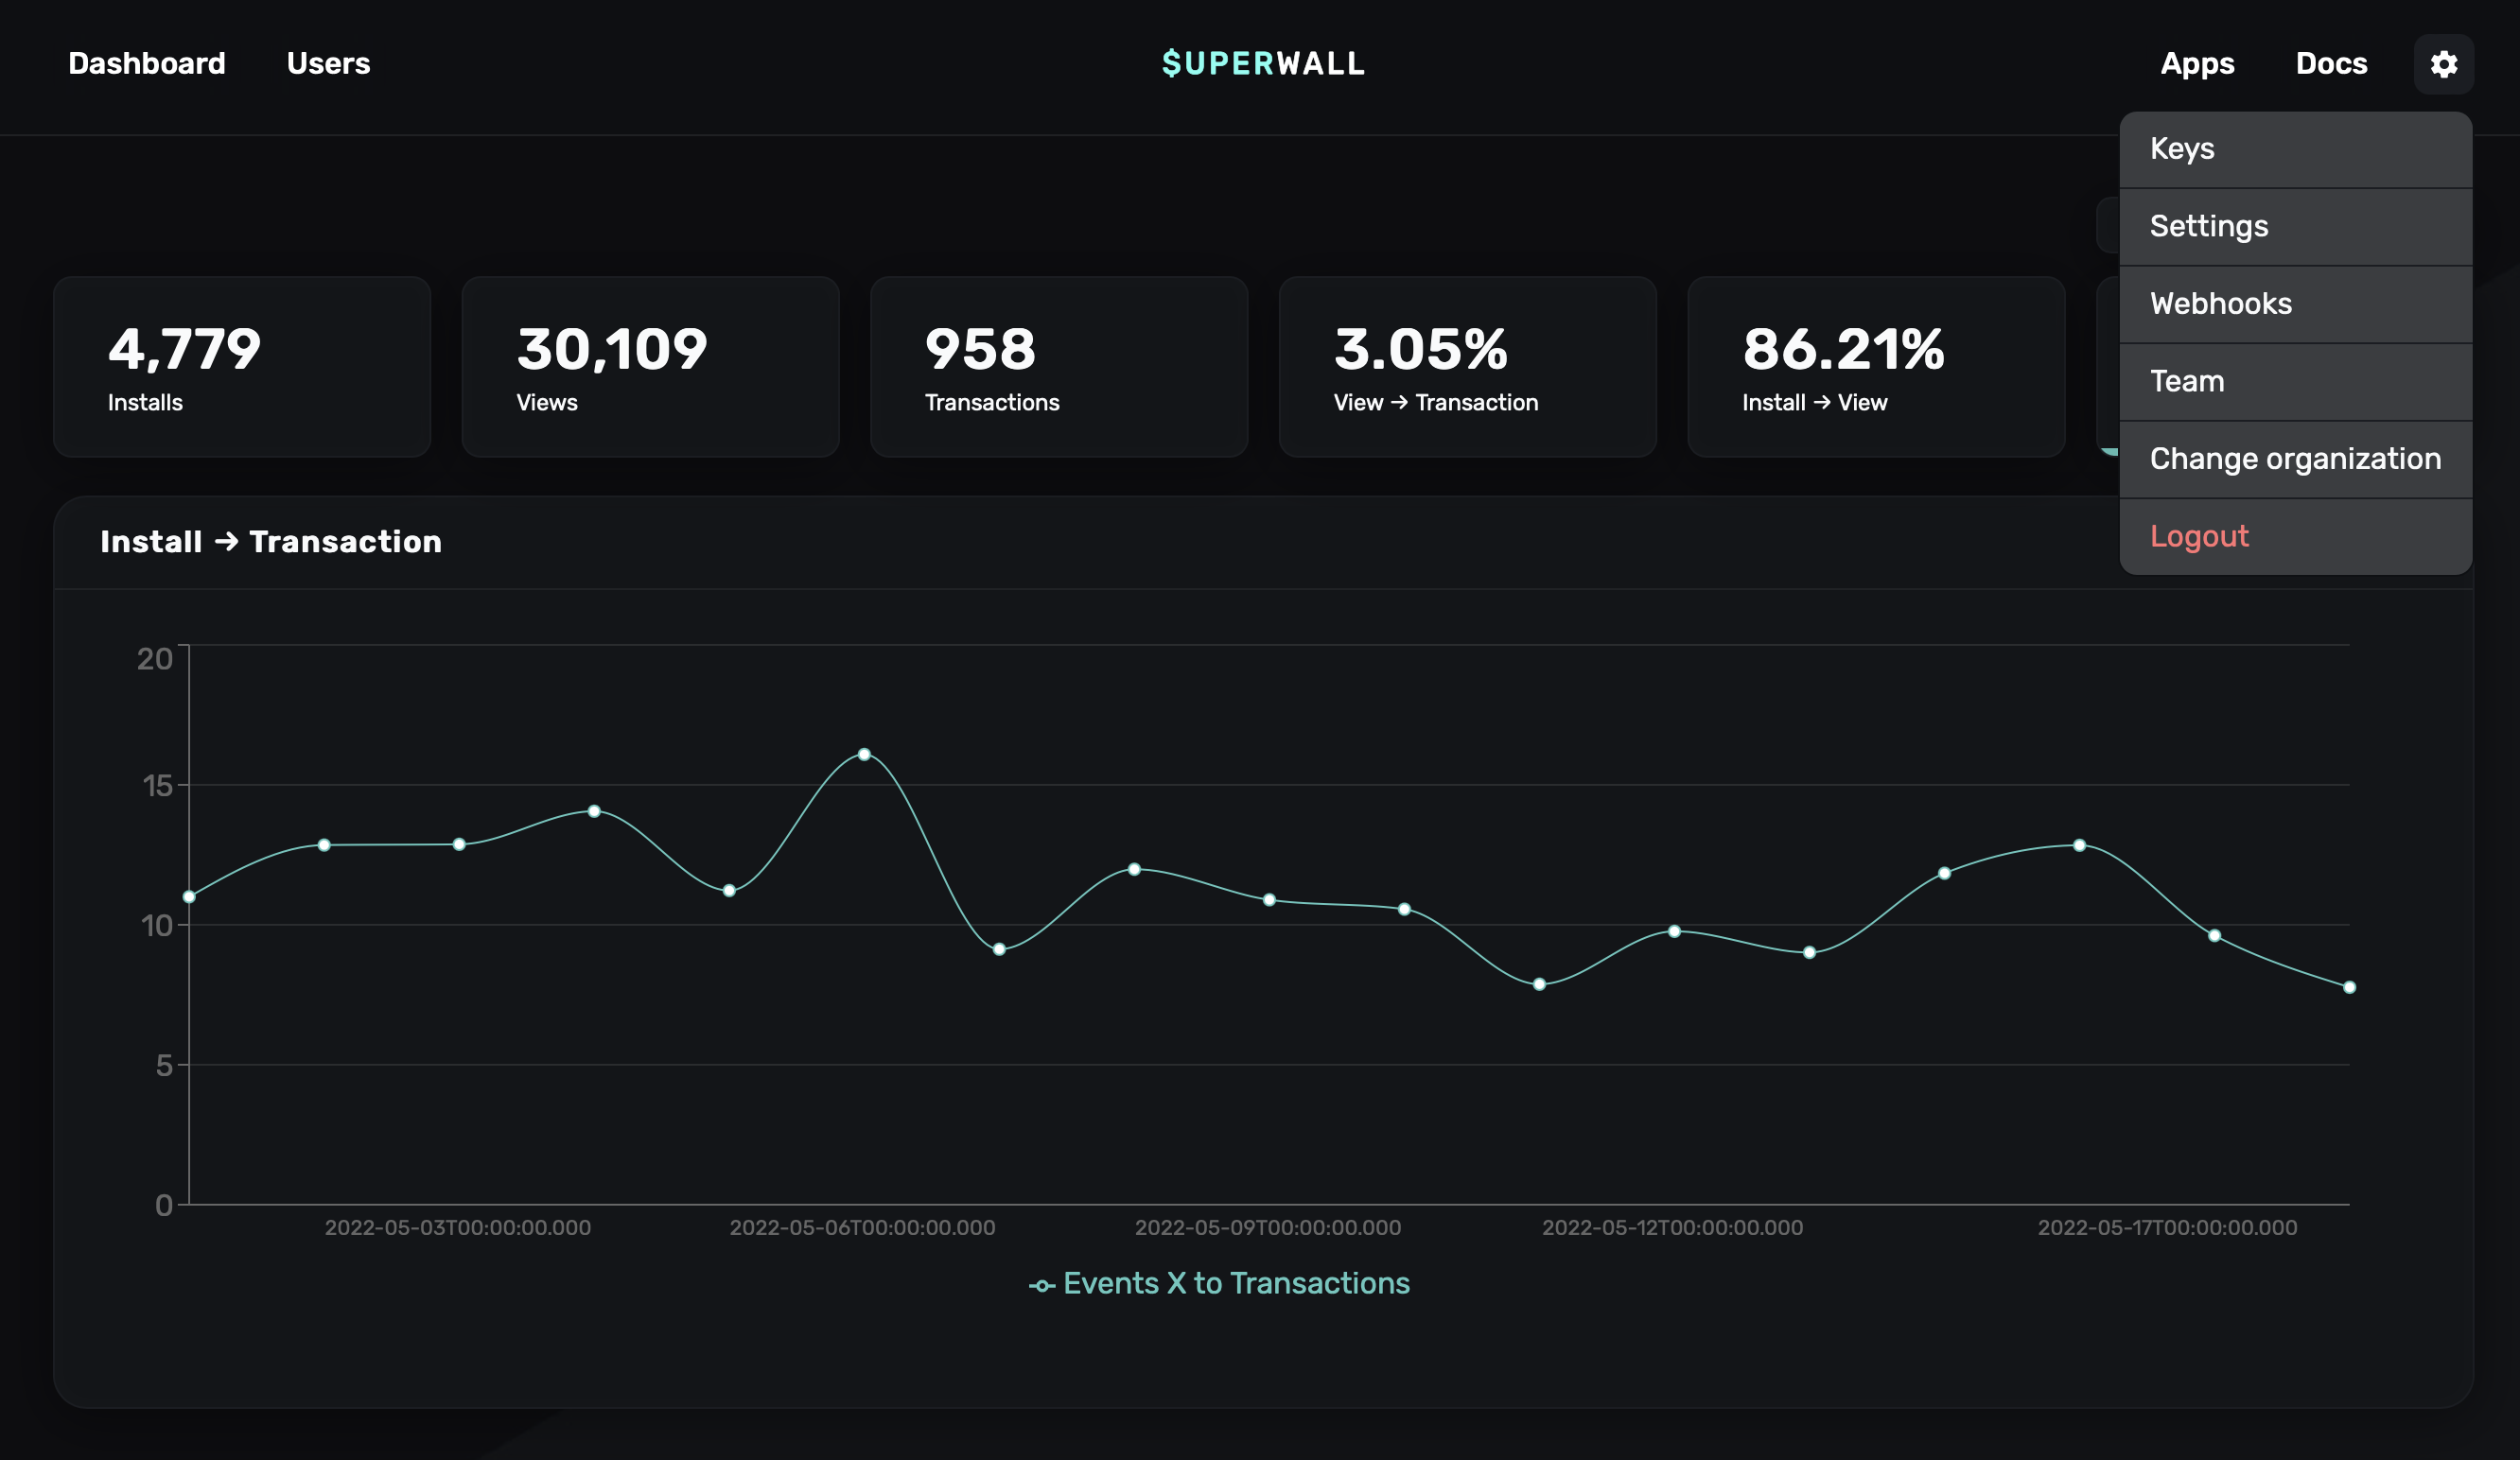This screenshot has width=2520, height=1460.
Task: Click the 958 Transactions card
Action: click(x=1058, y=367)
